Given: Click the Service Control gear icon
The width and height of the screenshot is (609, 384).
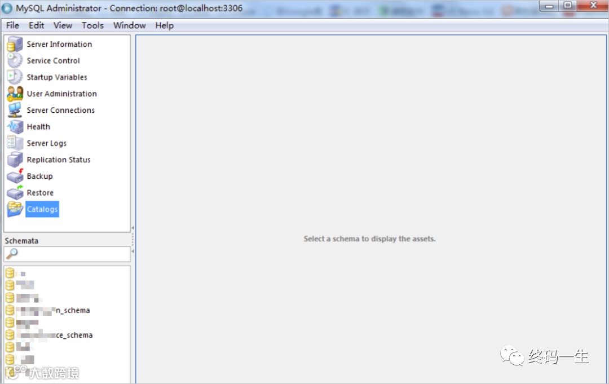Looking at the screenshot, I should pos(15,60).
